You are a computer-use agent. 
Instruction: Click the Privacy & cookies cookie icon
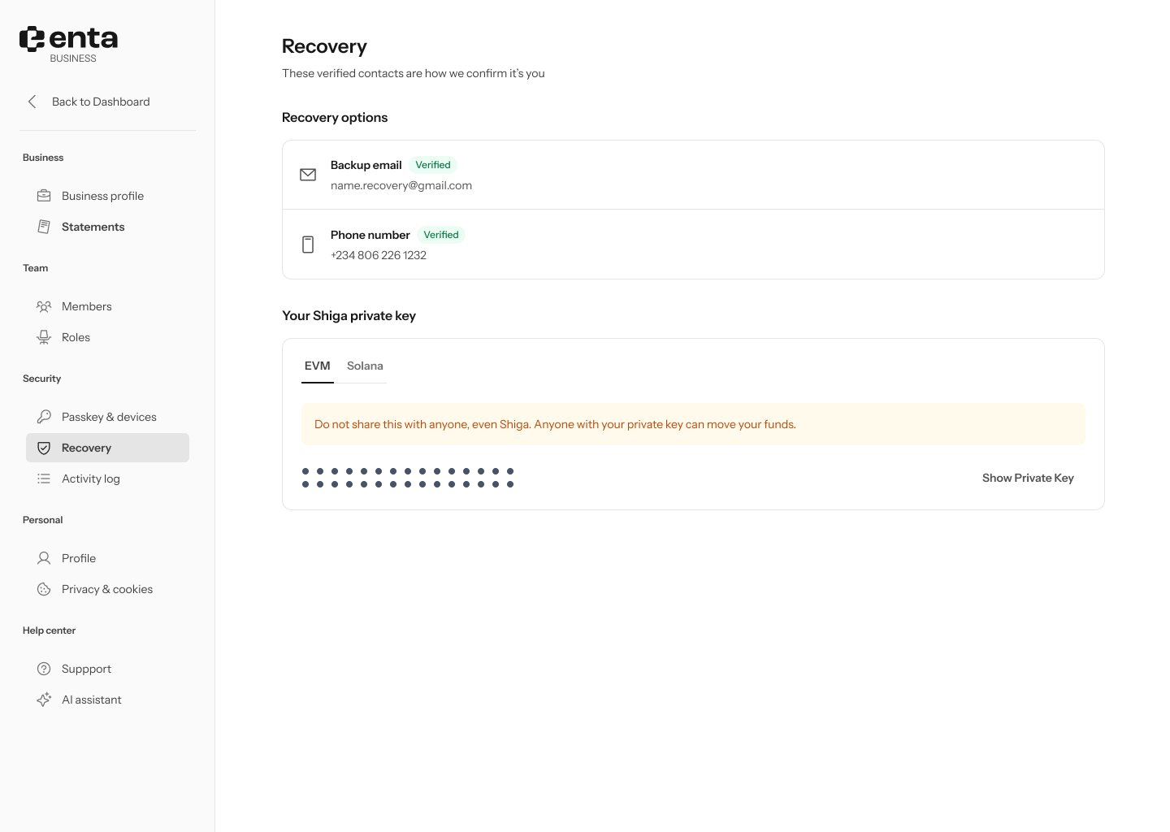click(44, 589)
